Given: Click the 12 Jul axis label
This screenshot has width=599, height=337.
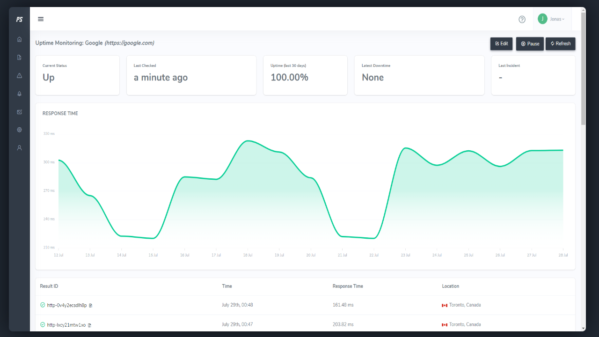Looking at the screenshot, I should click(x=58, y=255).
